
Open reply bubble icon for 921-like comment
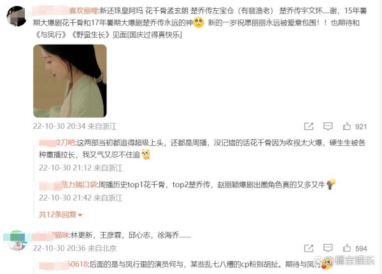pos(328,126)
